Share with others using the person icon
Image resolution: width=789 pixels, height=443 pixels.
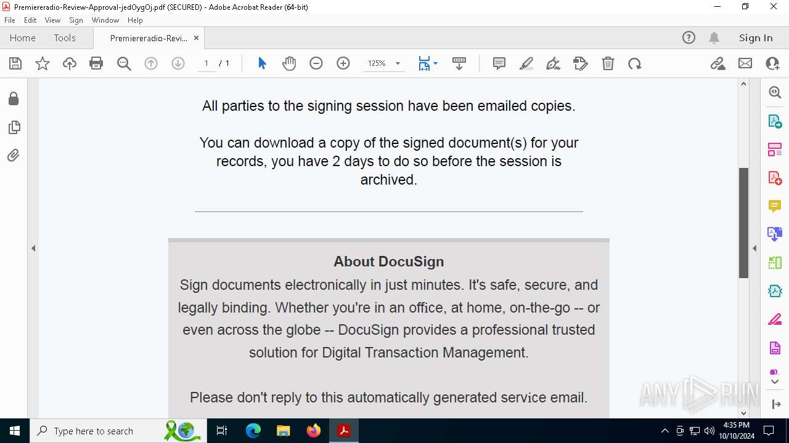(772, 63)
